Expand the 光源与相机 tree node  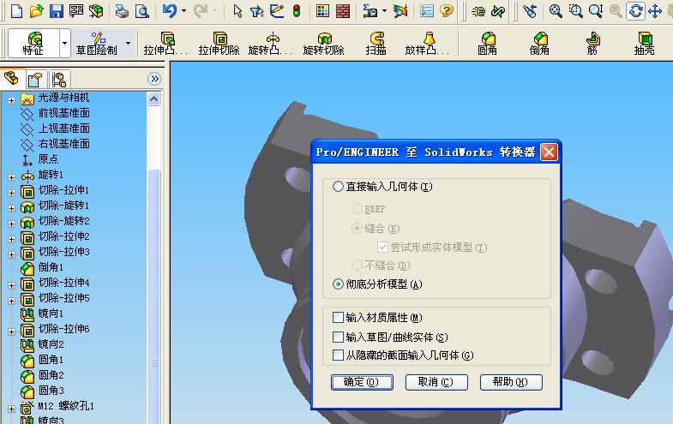[x=12, y=100]
